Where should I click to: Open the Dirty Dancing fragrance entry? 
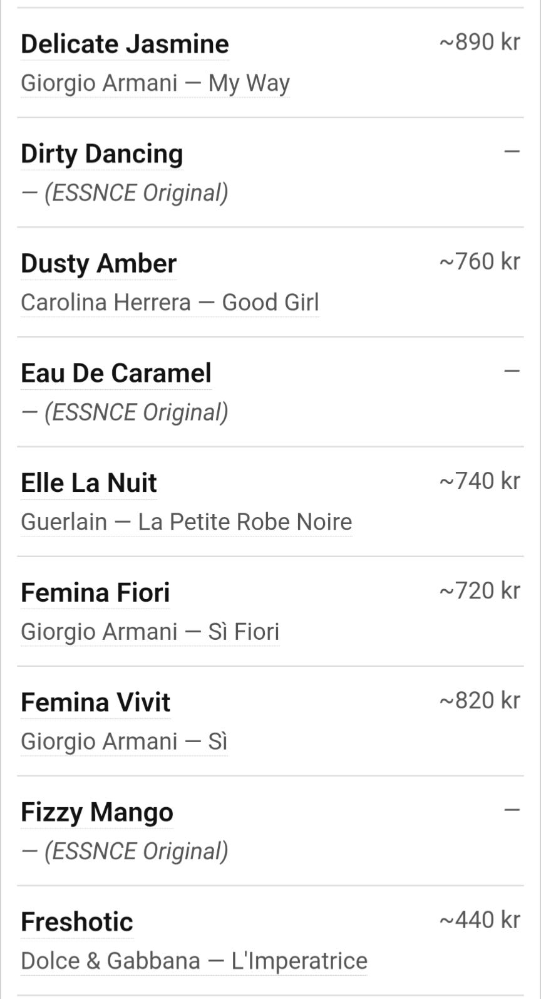[101, 154]
